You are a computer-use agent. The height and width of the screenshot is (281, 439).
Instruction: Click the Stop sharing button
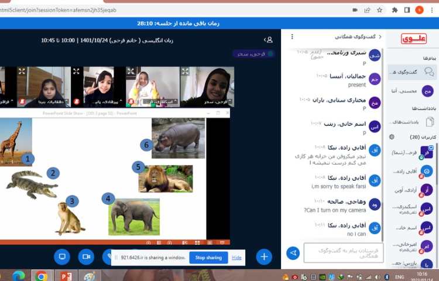click(x=208, y=258)
